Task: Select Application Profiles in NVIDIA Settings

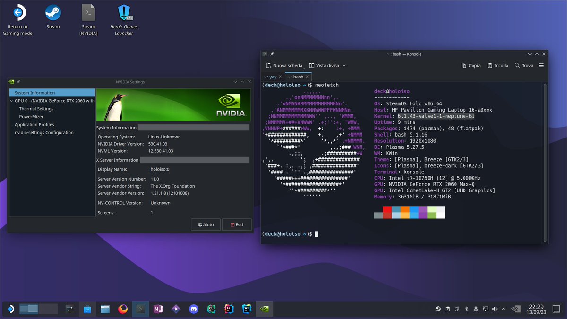Action: click(x=34, y=125)
